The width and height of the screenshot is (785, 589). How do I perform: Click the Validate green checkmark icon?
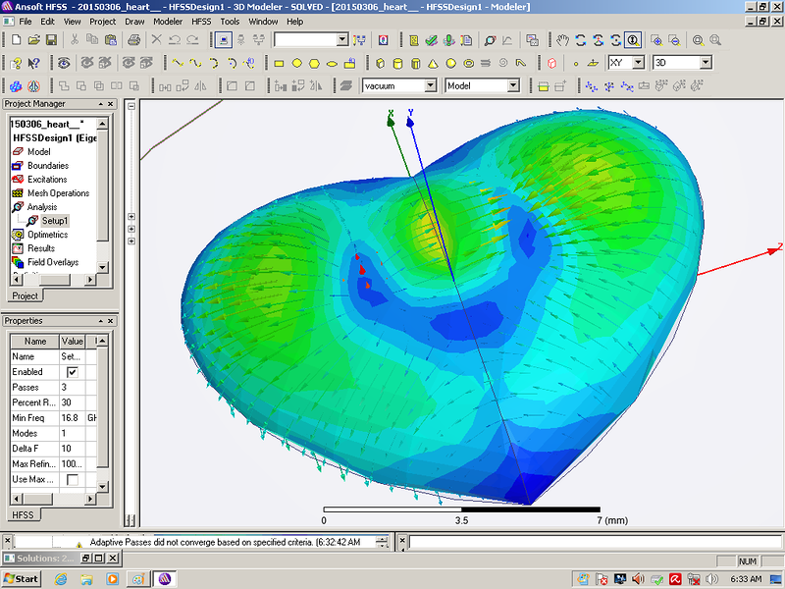pos(431,40)
